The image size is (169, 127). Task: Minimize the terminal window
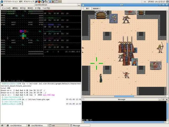[79, 5]
